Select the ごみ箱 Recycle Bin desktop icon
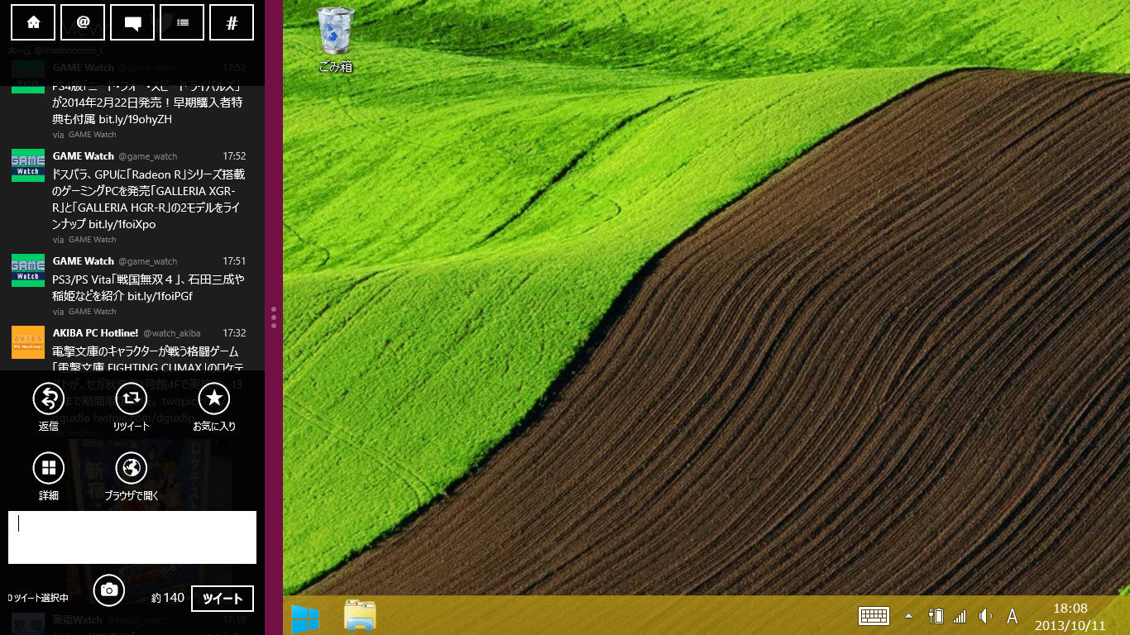The image size is (1130, 635). tap(336, 40)
